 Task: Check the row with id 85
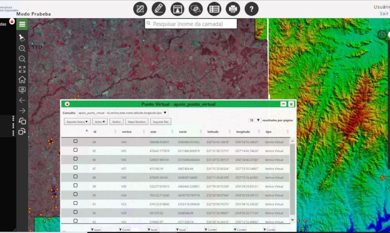(75, 150)
